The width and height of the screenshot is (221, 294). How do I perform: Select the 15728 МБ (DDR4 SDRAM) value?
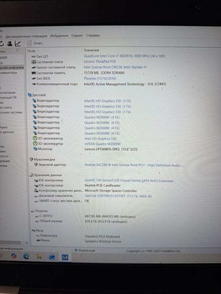click(104, 73)
